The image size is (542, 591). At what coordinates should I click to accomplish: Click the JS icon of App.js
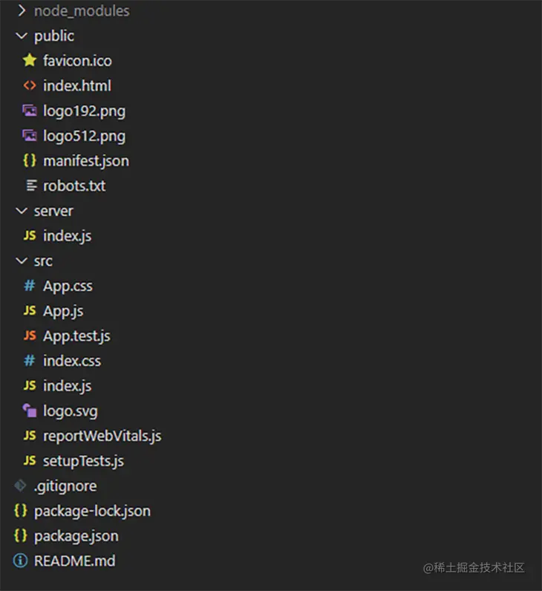(30, 310)
